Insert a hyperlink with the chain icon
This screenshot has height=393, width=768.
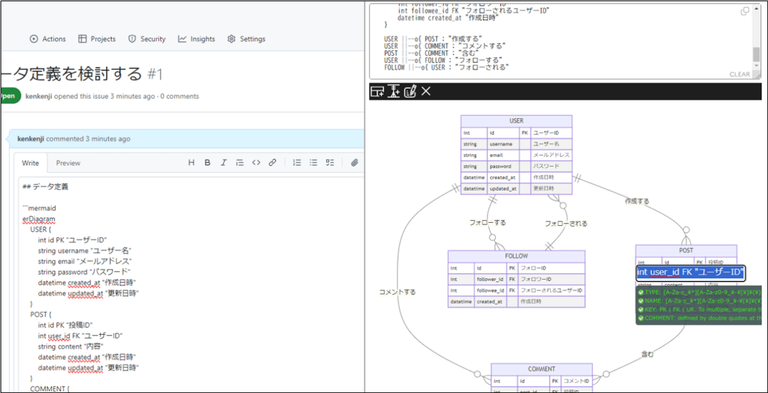click(x=272, y=163)
